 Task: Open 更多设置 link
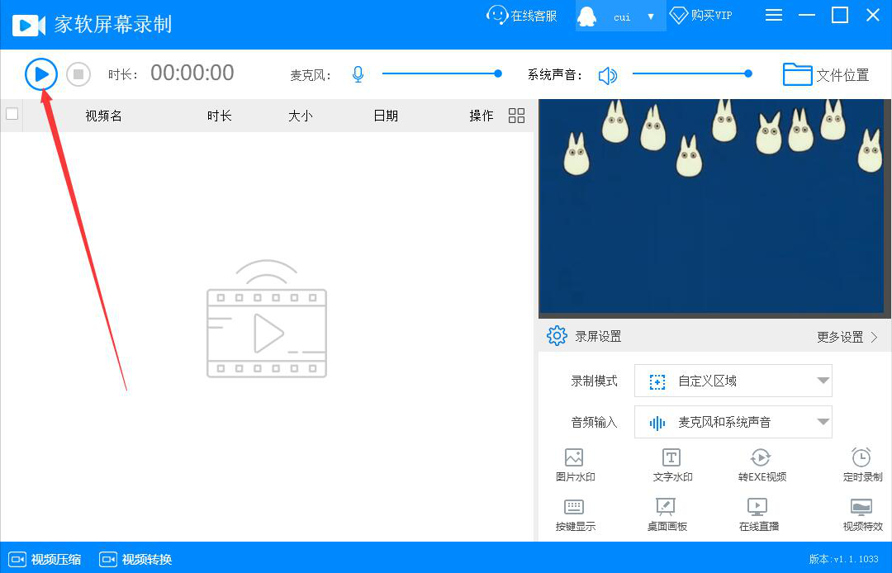847,337
